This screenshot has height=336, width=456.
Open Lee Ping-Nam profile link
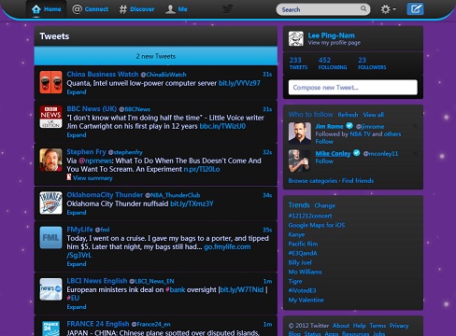pos(332,35)
